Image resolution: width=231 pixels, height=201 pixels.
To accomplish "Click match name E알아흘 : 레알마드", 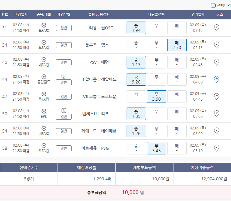I will [100, 79].
